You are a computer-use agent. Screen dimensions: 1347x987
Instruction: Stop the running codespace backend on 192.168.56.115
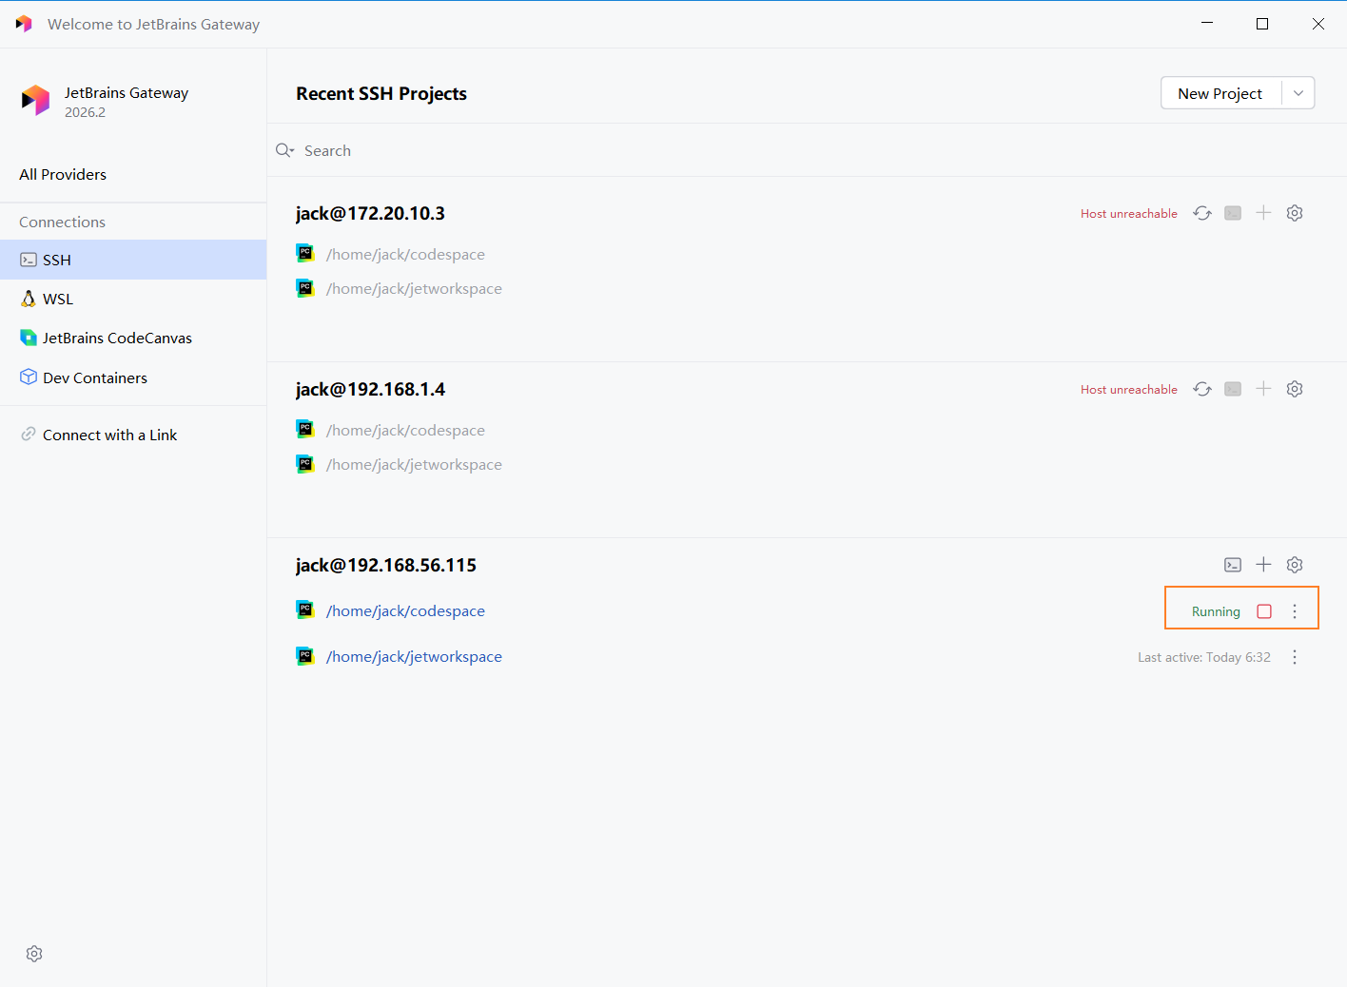pos(1264,611)
